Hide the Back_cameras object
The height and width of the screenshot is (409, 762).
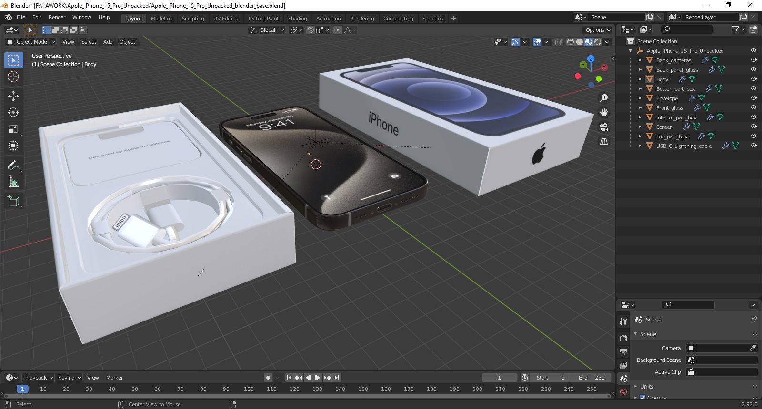pos(753,60)
